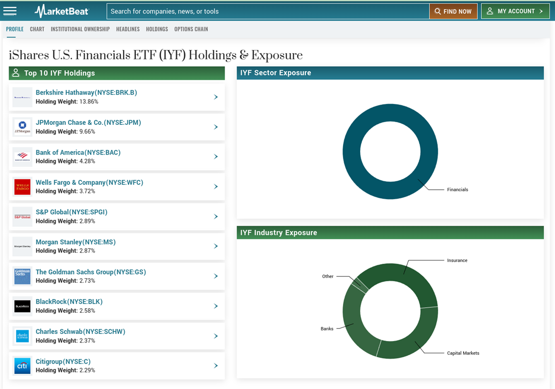Click the Wells Fargo red logo
The height and width of the screenshot is (389, 555).
point(22,187)
